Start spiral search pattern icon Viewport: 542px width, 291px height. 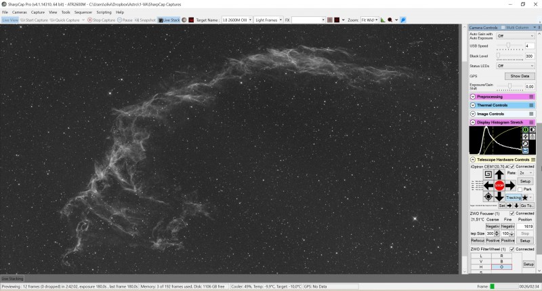tap(488, 174)
